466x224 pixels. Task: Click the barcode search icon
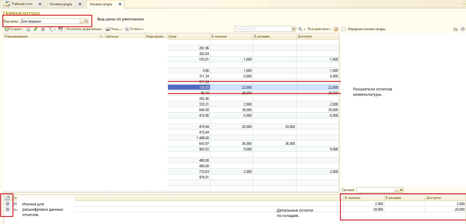click(x=61, y=29)
